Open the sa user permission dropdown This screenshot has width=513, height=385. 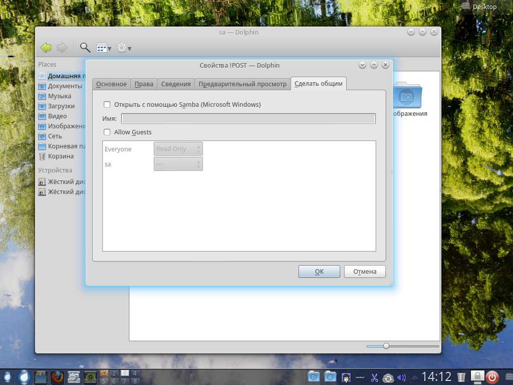click(178, 164)
